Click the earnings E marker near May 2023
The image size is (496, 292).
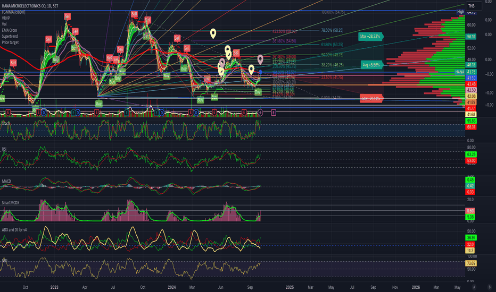pyautogui.click(x=96, y=113)
